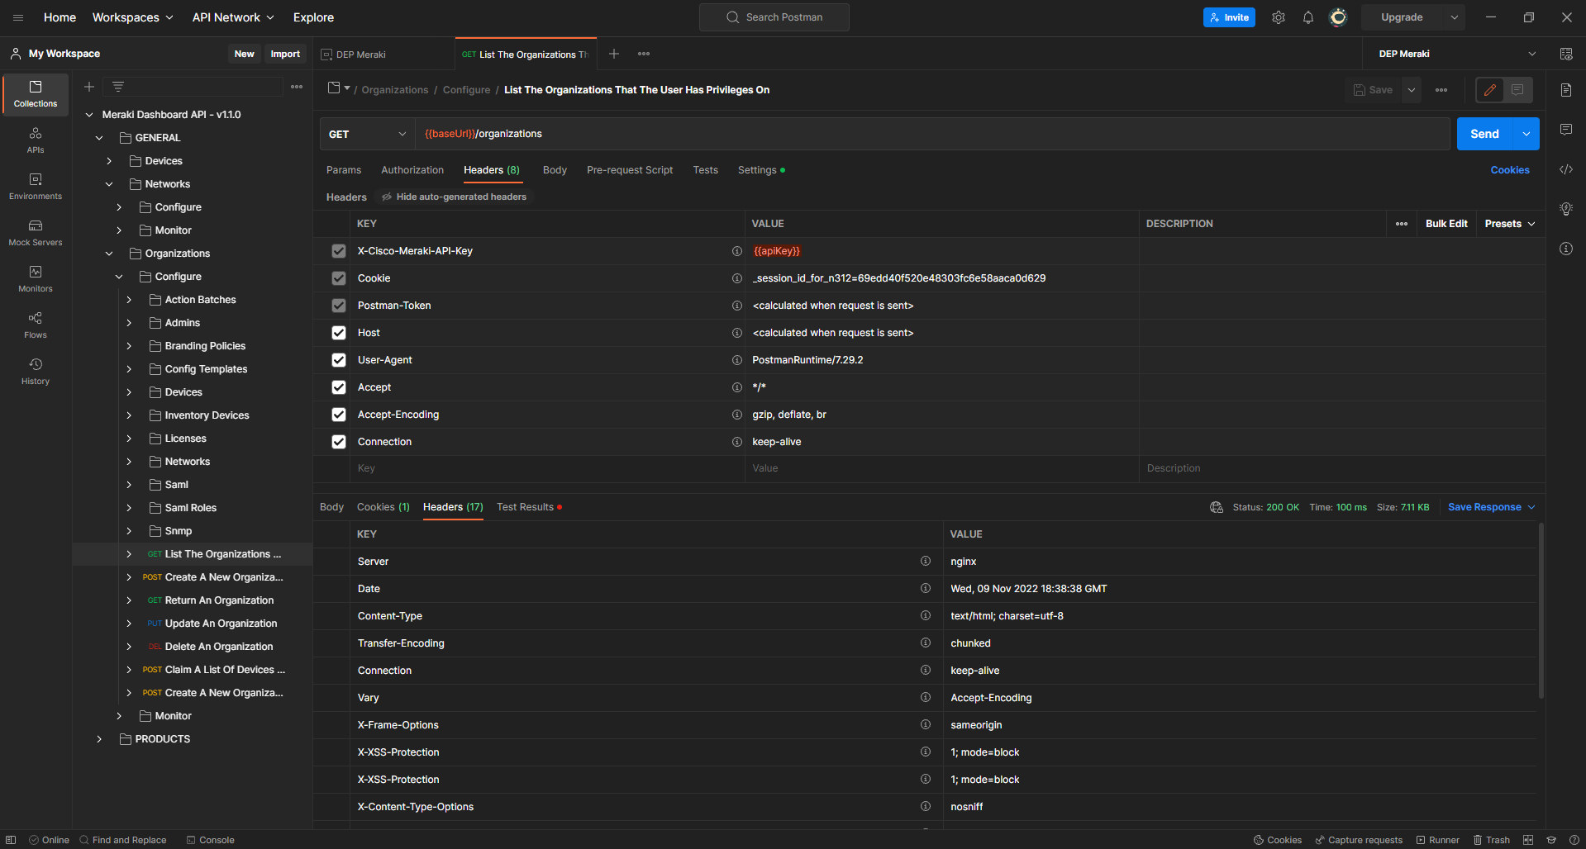This screenshot has width=1586, height=849.
Task: Open the Flows sidebar panel
Action: click(36, 325)
